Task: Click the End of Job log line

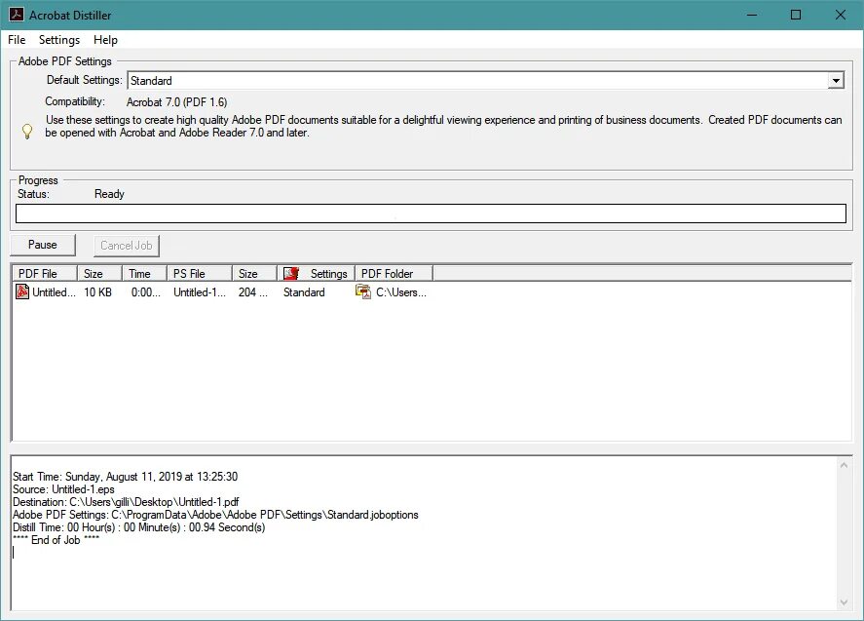Action: pos(56,540)
